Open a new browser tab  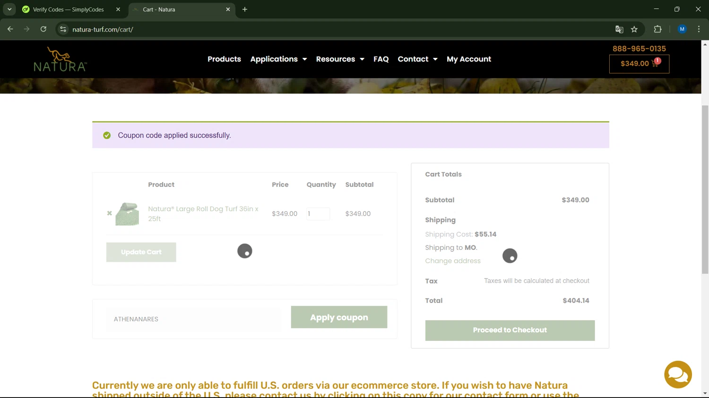245,9
